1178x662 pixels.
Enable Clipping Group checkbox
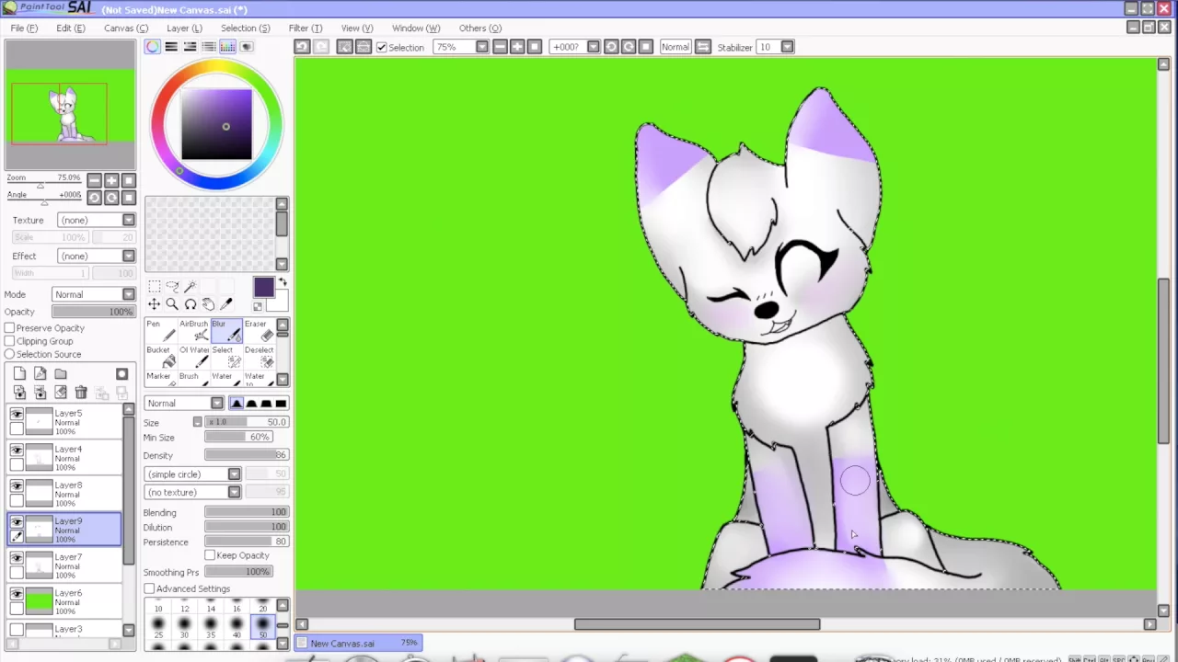[x=9, y=341]
